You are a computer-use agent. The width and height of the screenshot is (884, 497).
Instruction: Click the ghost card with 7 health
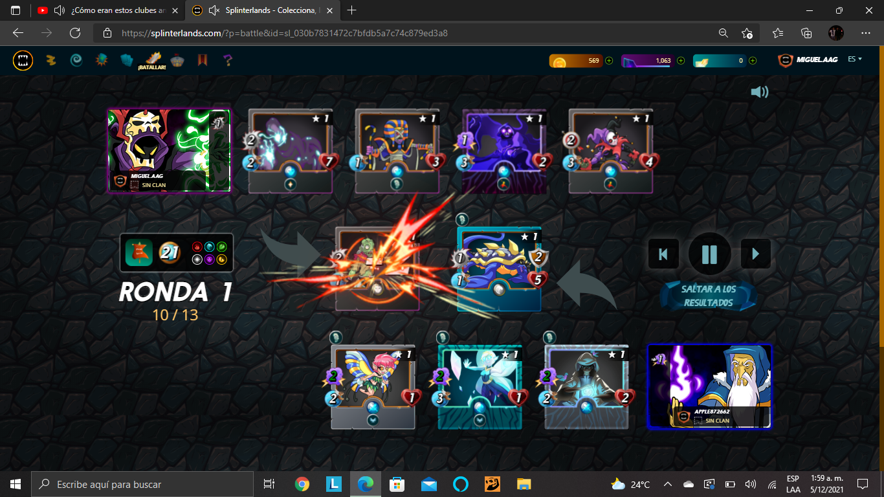[291, 151]
